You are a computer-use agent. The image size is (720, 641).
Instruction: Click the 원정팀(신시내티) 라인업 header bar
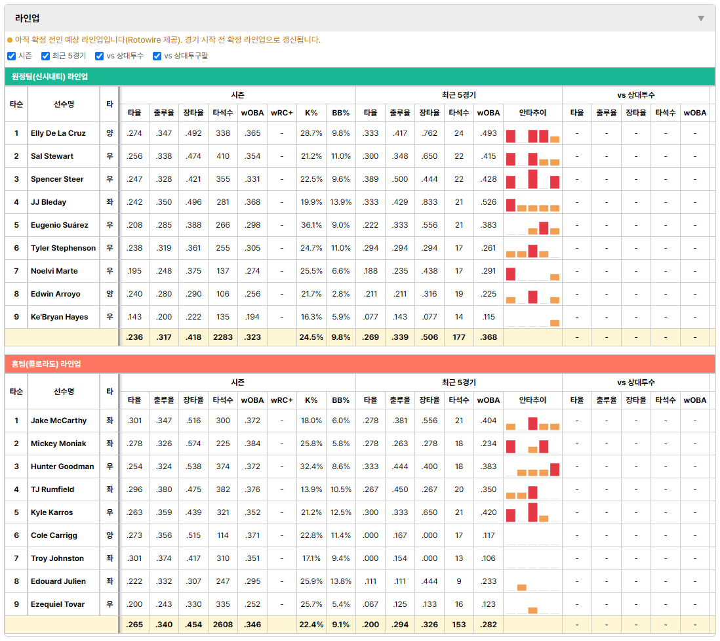tap(360, 76)
